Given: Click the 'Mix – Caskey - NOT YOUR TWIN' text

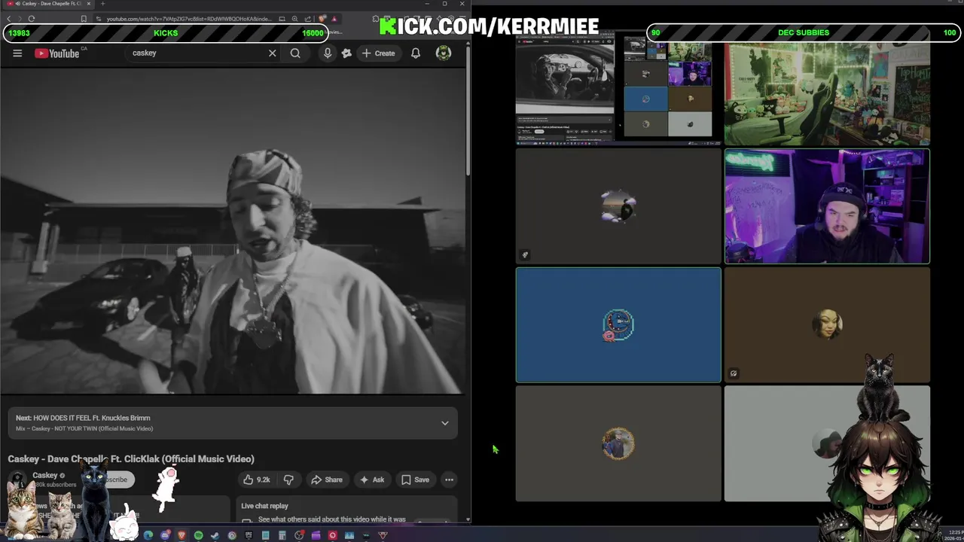Looking at the screenshot, I should pyautogui.click(x=84, y=429).
